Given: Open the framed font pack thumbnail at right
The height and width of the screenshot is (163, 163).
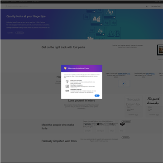Looking at the screenshot, I should point(160,50).
